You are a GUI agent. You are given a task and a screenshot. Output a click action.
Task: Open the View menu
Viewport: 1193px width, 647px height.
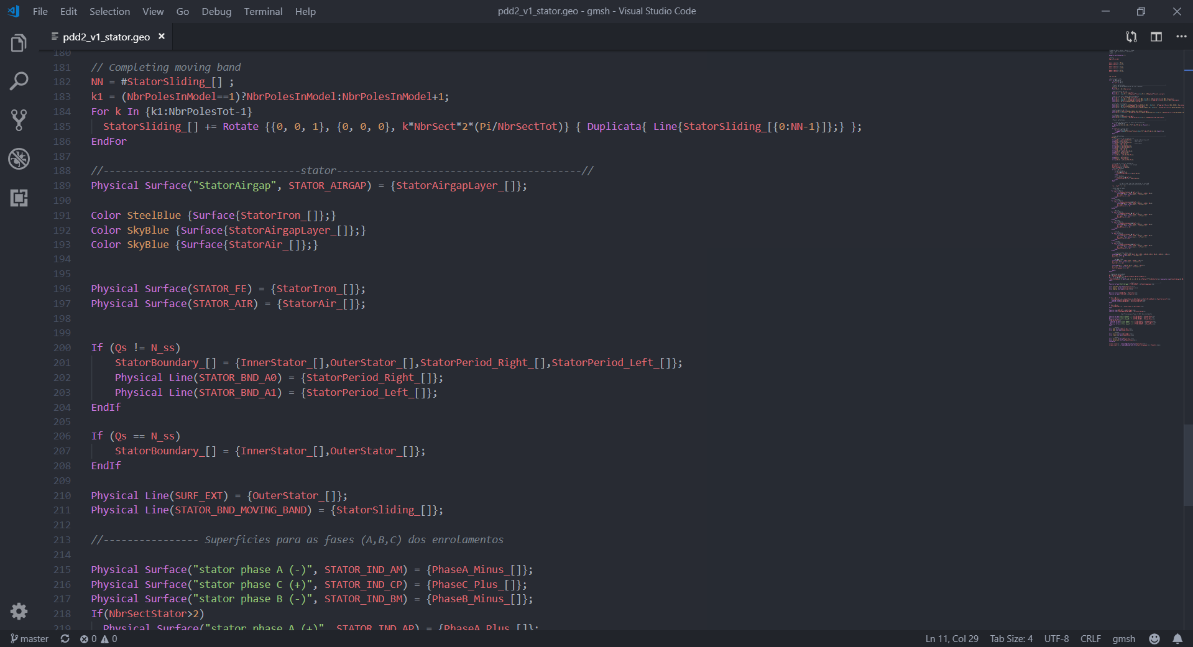tap(153, 11)
